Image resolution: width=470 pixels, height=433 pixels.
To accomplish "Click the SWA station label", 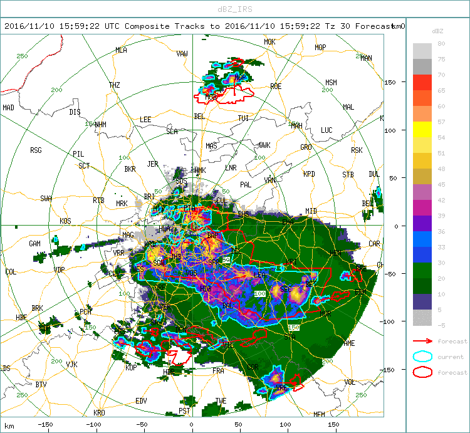I will coord(46,199).
